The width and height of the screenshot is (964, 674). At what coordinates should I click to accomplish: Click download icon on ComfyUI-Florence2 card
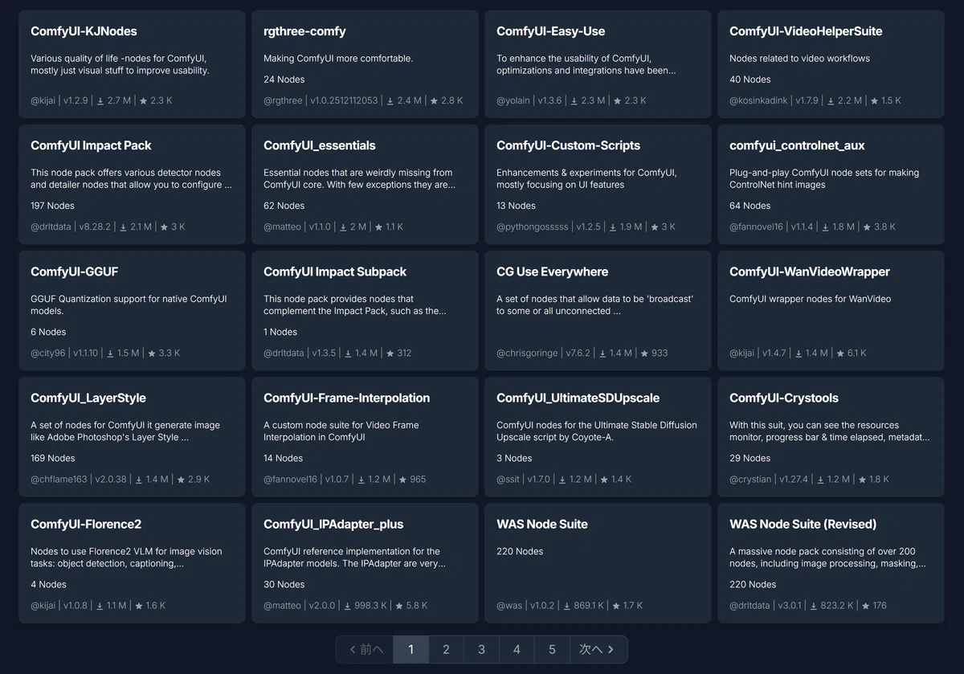pos(100,606)
